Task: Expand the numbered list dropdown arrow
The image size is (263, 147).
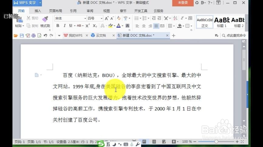Action: [x=149, y=18]
